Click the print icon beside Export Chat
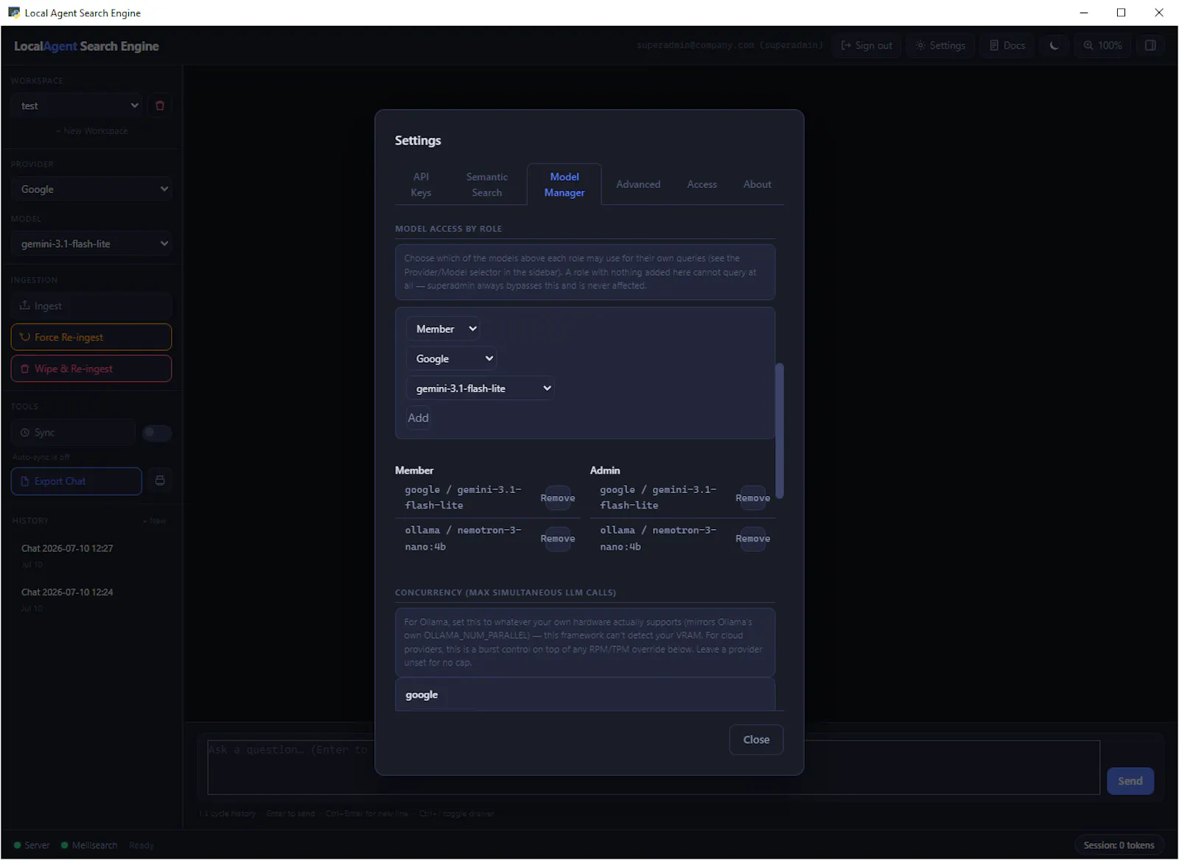Screen dimensions: 1179x860 click(x=160, y=481)
